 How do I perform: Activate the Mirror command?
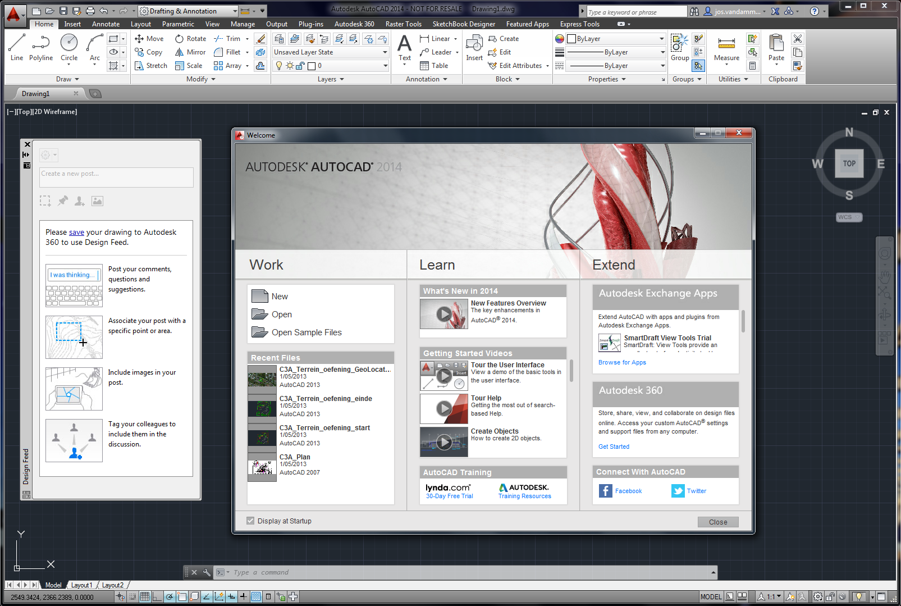coord(190,52)
